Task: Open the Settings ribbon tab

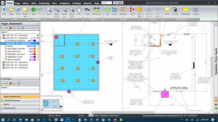Action: tap(77, 3)
